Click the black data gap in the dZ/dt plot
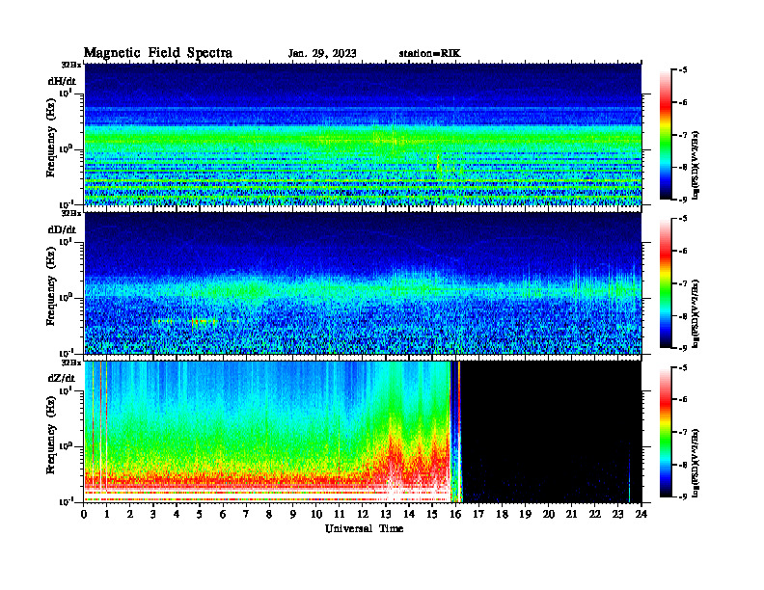 point(552,432)
